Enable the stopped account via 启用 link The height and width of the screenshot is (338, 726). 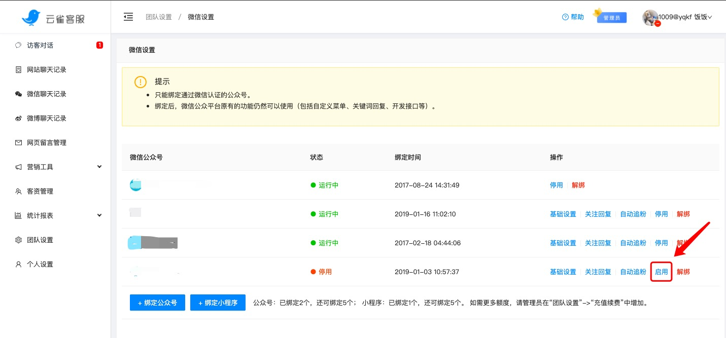tap(661, 272)
